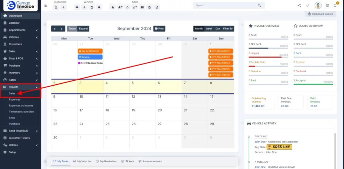Print the calendar
The width and height of the screenshot is (344, 169).
159,29
